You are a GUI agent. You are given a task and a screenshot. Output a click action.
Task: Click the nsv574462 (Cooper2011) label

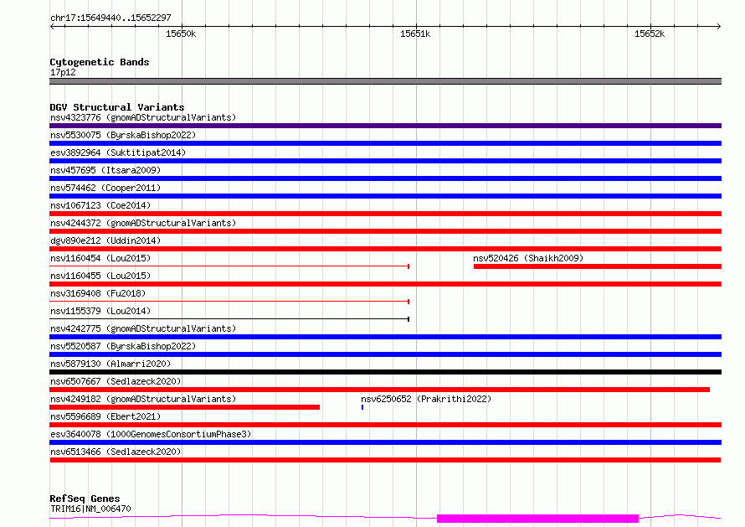(x=105, y=188)
